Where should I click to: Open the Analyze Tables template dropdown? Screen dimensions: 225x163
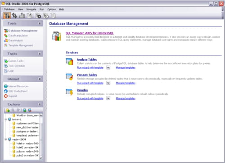(108, 68)
